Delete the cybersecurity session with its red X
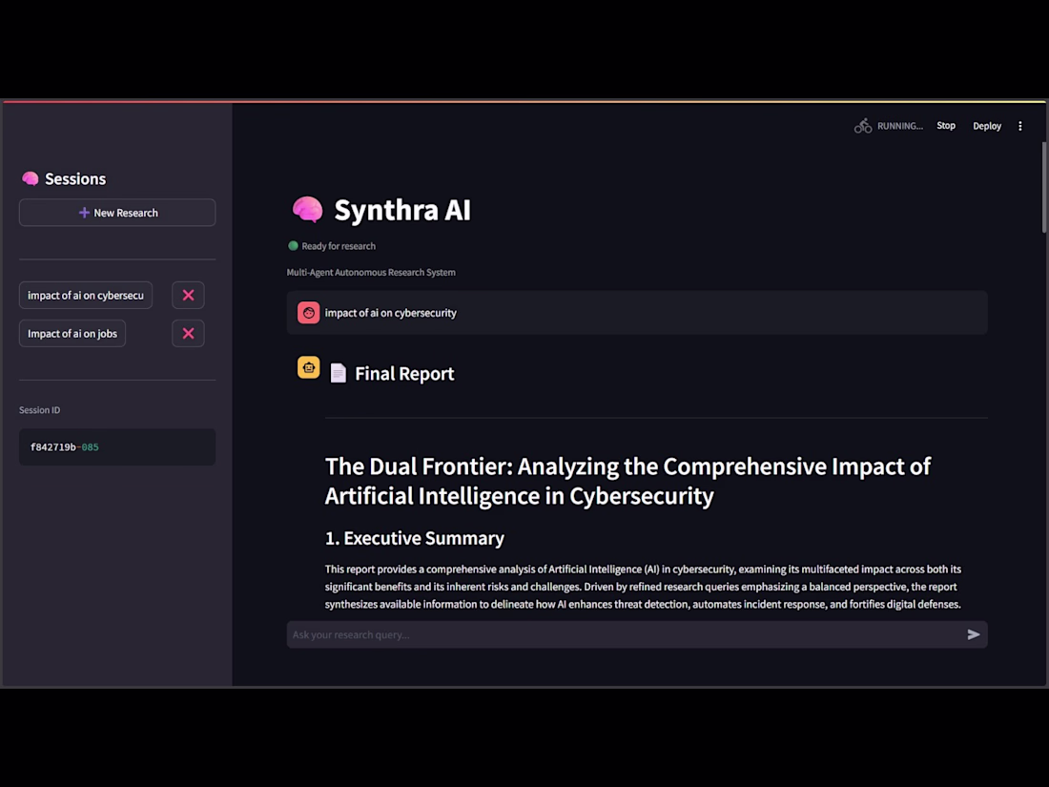 [188, 295]
